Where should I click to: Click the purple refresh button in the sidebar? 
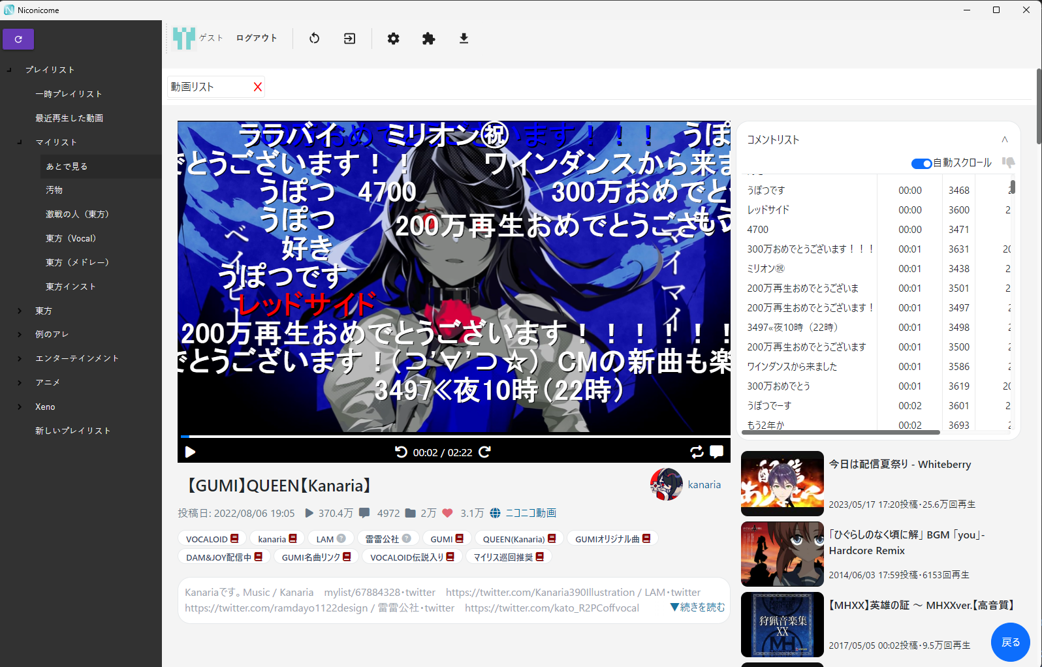click(18, 39)
